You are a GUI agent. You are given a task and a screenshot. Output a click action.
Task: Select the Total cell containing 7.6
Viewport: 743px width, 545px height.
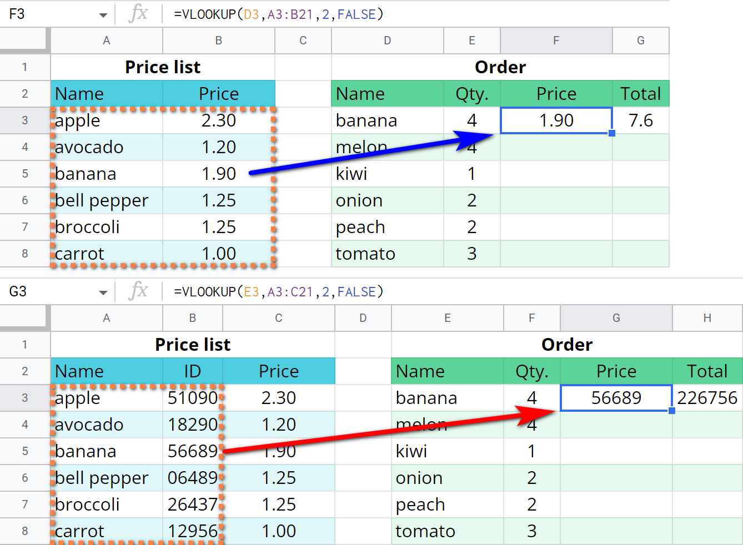coord(641,120)
